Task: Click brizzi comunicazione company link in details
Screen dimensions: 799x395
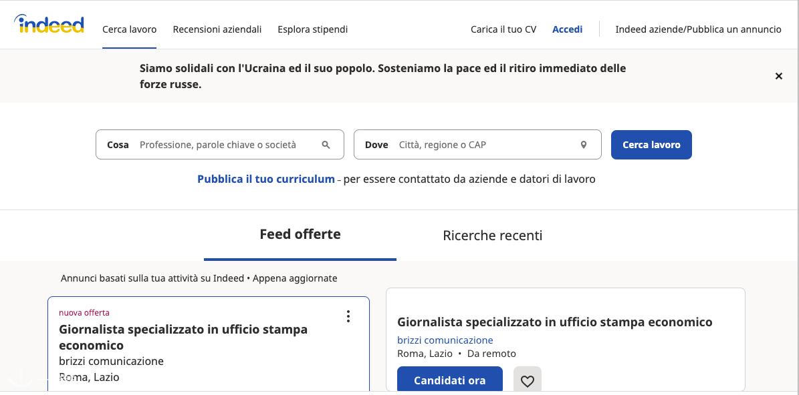Action: (445, 340)
